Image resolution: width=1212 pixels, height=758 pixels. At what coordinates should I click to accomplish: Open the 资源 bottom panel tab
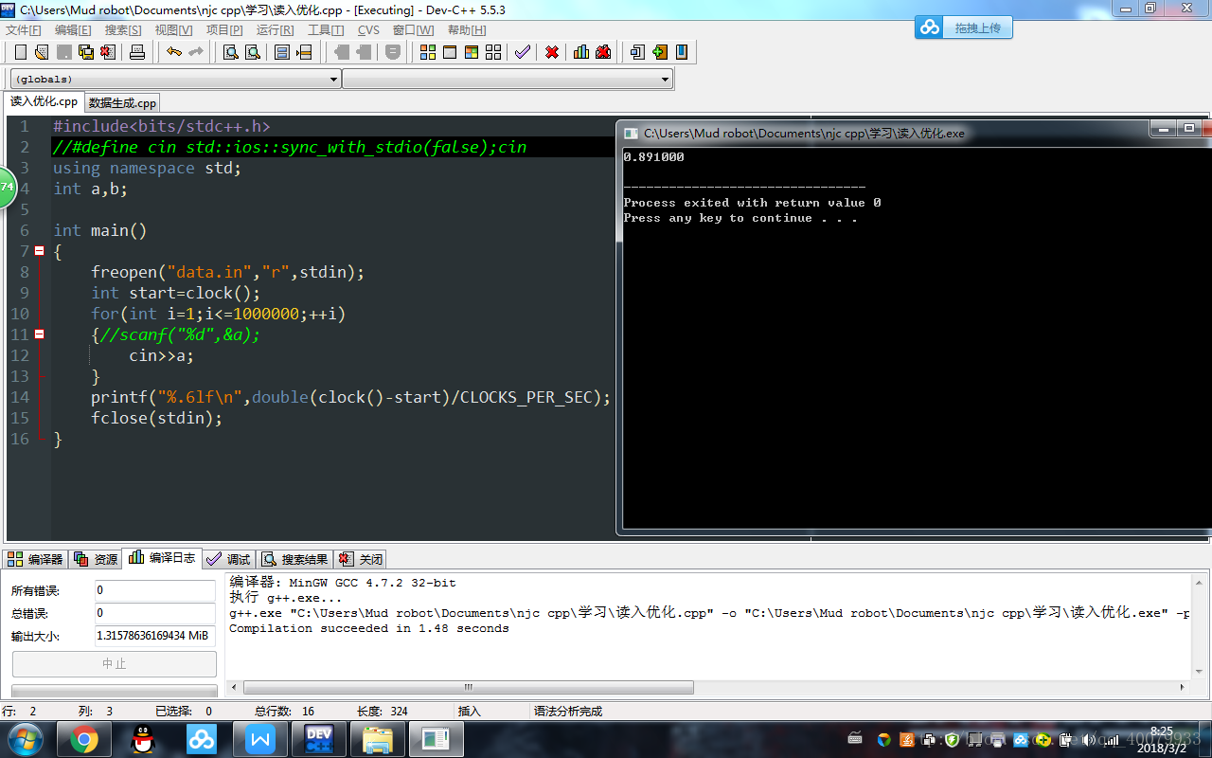pyautogui.click(x=96, y=559)
